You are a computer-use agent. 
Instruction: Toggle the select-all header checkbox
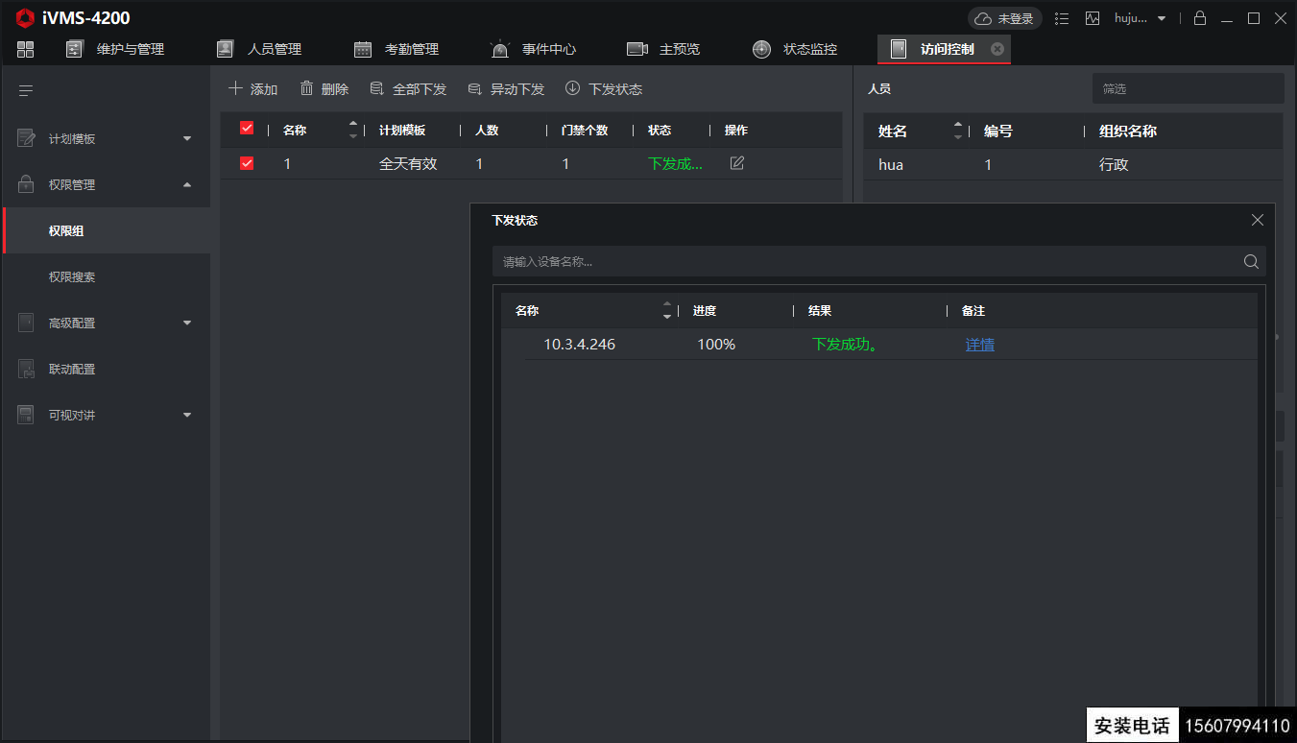point(247,129)
